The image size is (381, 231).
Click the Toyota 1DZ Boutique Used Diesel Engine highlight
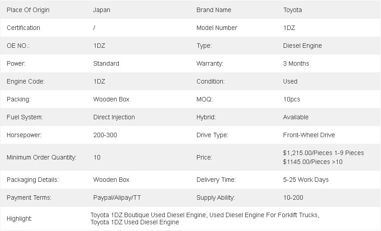[148, 215]
